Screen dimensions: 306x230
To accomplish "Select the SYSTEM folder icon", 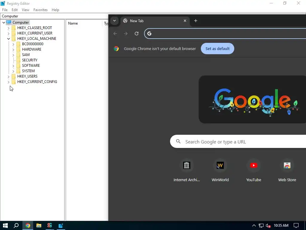I will coord(18,71).
